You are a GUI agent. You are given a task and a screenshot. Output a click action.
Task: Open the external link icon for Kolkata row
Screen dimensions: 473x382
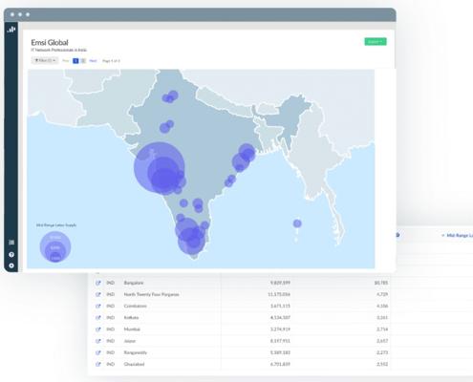tap(98, 318)
